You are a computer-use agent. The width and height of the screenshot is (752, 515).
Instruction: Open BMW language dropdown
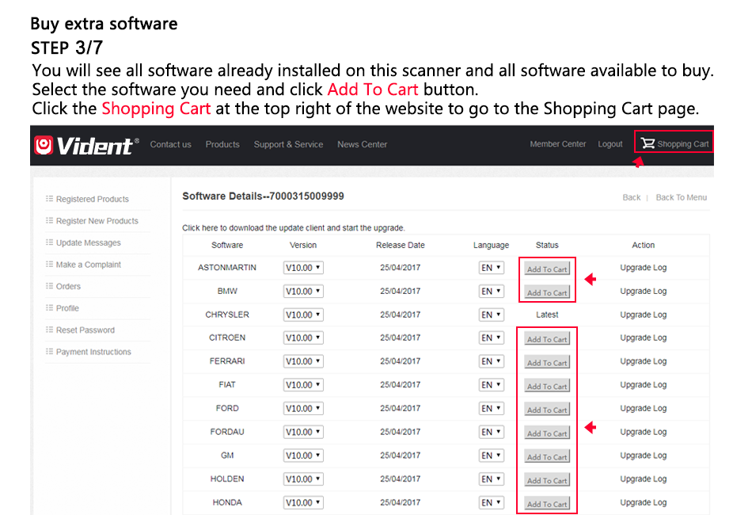[x=491, y=292]
